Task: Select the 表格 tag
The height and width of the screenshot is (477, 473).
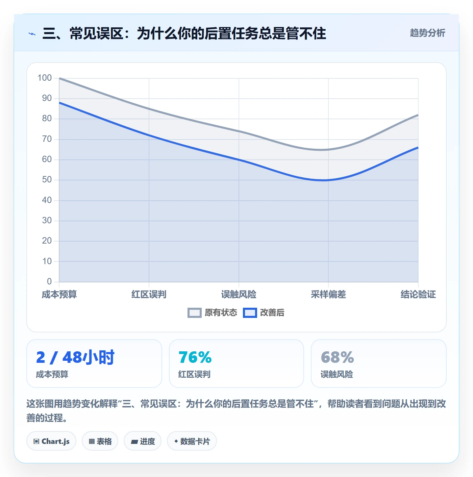Action: (100, 441)
